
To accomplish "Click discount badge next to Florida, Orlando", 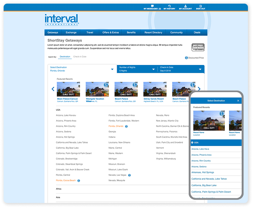I will [126, 126].
